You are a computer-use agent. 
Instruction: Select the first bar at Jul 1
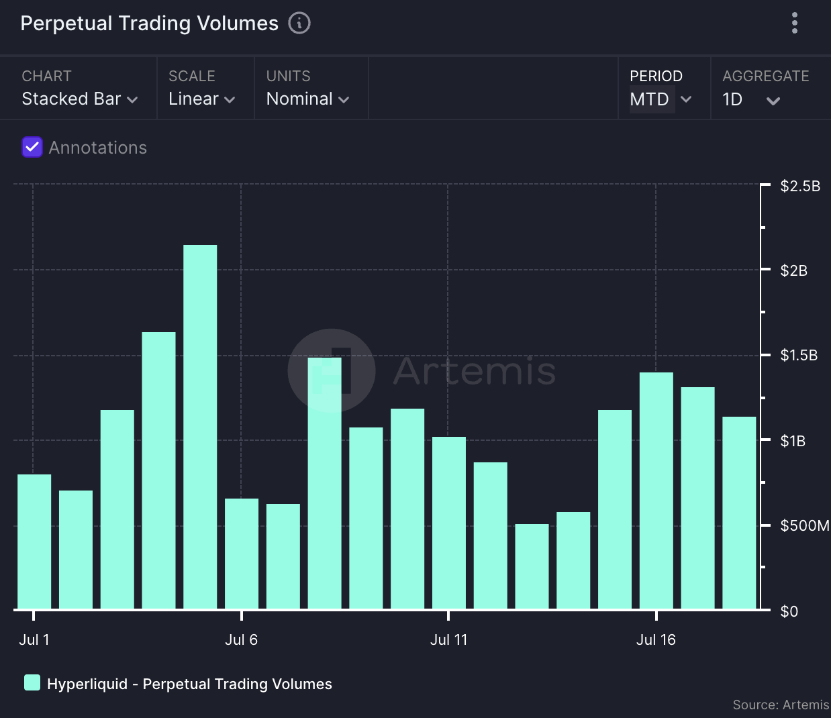(34, 542)
